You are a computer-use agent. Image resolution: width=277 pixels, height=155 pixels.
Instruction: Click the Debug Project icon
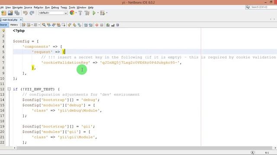tap(102, 13)
